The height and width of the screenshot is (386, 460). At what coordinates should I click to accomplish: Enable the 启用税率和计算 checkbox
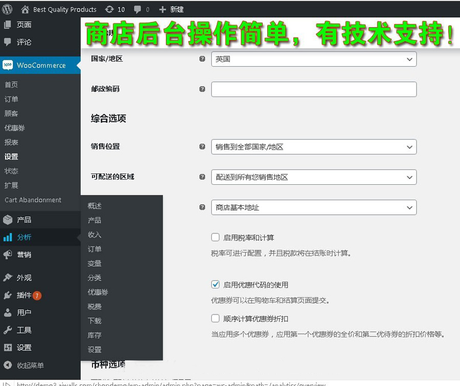click(x=215, y=237)
